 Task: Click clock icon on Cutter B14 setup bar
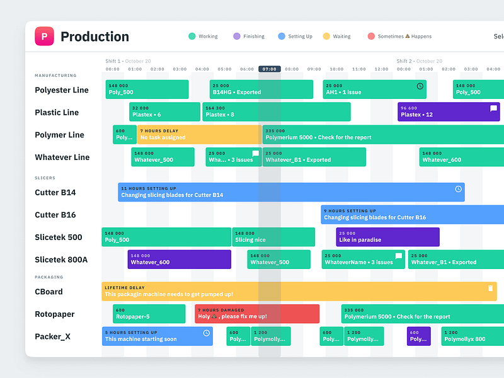click(x=459, y=189)
